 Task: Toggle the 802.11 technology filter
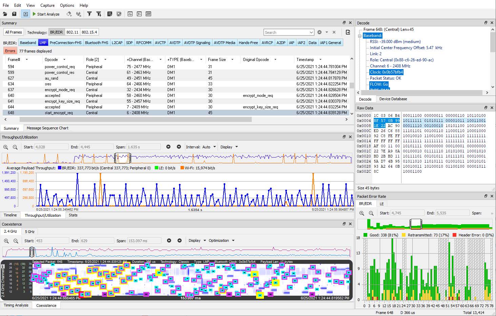click(72, 32)
